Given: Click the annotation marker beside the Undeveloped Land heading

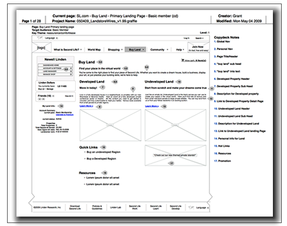Looking at the screenshot, I should pos(179,81).
